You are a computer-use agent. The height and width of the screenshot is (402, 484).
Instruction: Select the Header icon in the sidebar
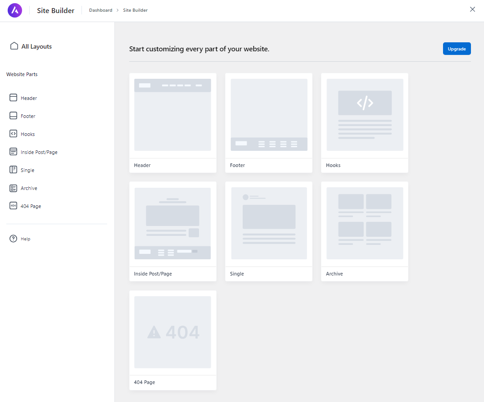[x=13, y=98]
